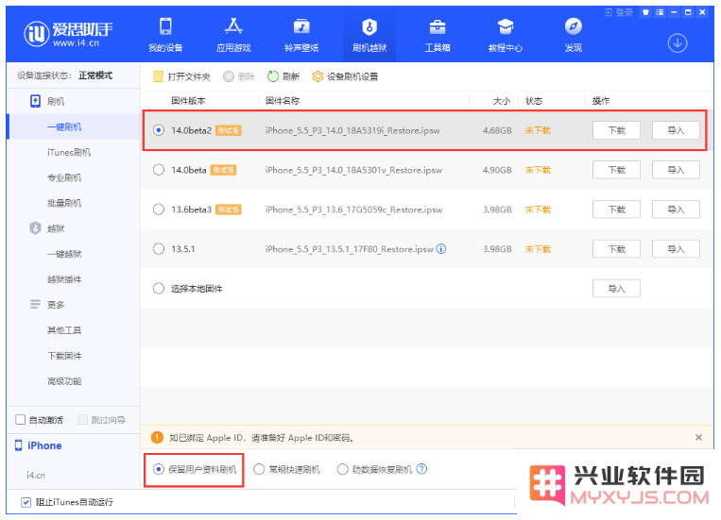Click the 固件名称 column header
Viewport: 721px width, 520px height.
(283, 101)
